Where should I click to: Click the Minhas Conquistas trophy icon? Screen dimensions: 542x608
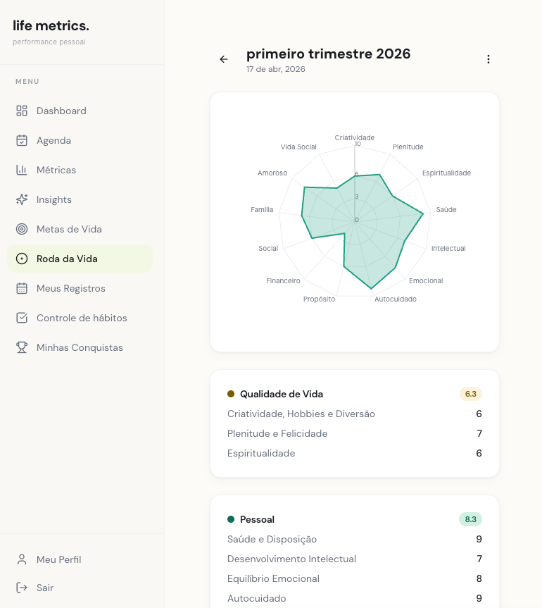(x=22, y=347)
